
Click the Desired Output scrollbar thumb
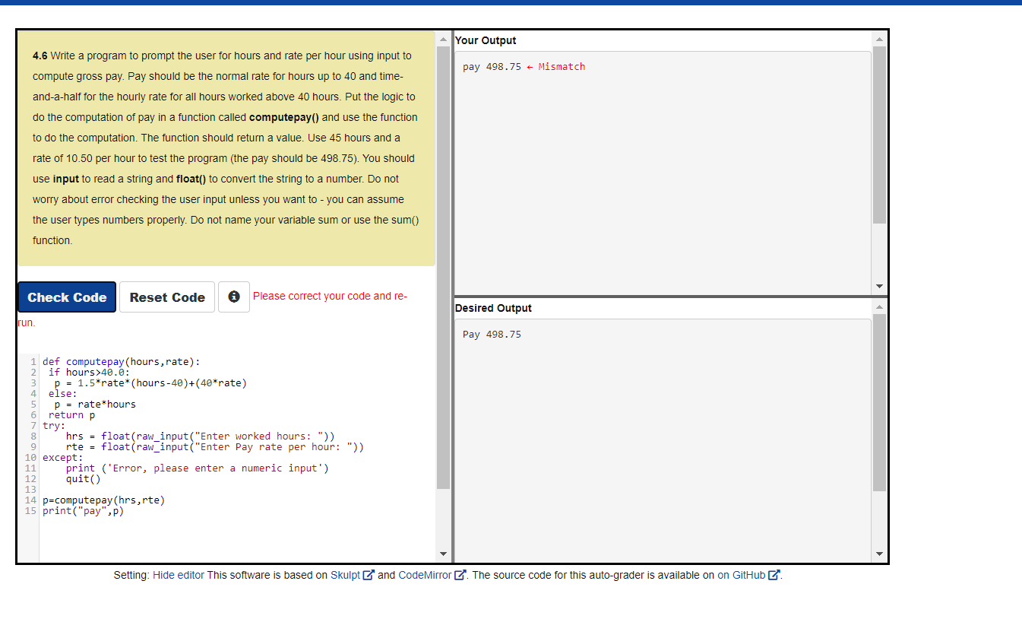(x=880, y=402)
